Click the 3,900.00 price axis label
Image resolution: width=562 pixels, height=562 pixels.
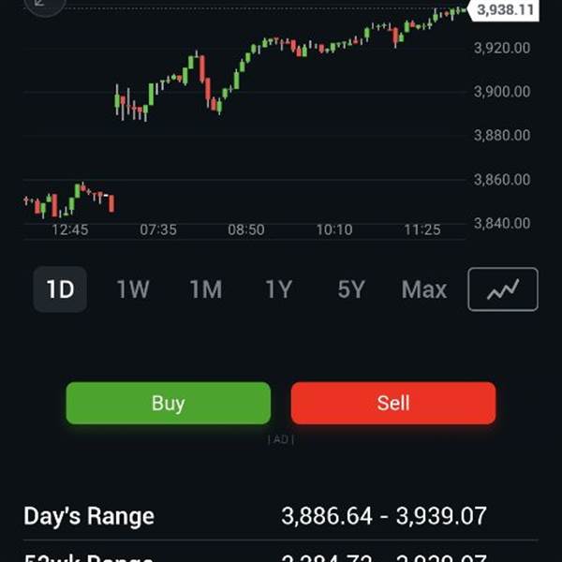click(x=502, y=92)
